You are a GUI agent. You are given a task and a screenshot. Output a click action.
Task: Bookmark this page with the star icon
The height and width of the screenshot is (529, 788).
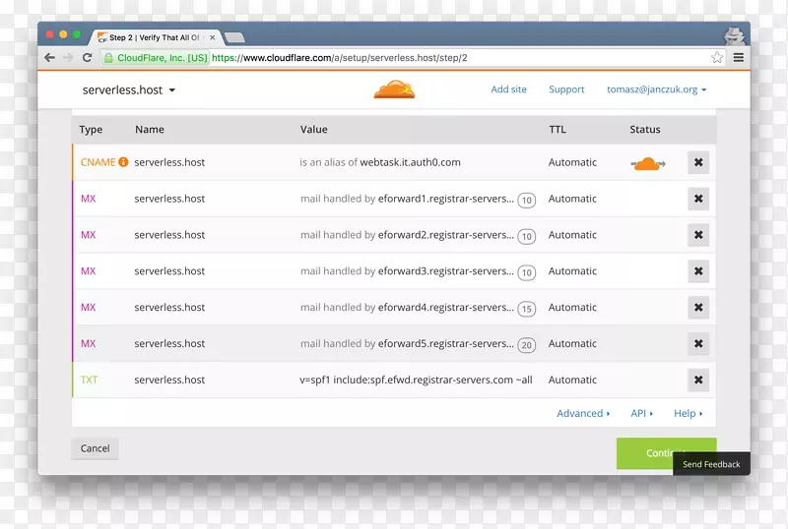[x=717, y=58]
